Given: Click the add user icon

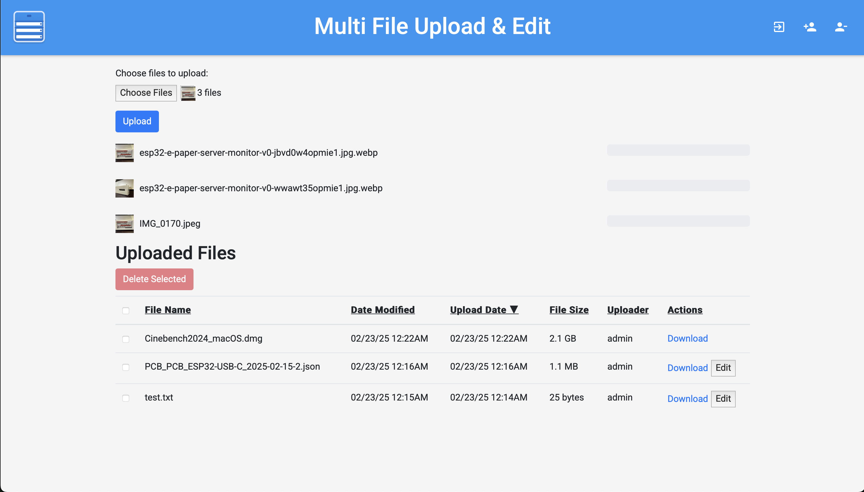Looking at the screenshot, I should [x=810, y=27].
